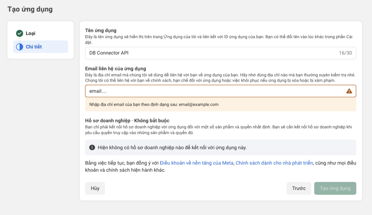The height and width of the screenshot is (215, 372).
Task: Click the Email liên hệ của ứng dụng label
Action: tap(116, 69)
